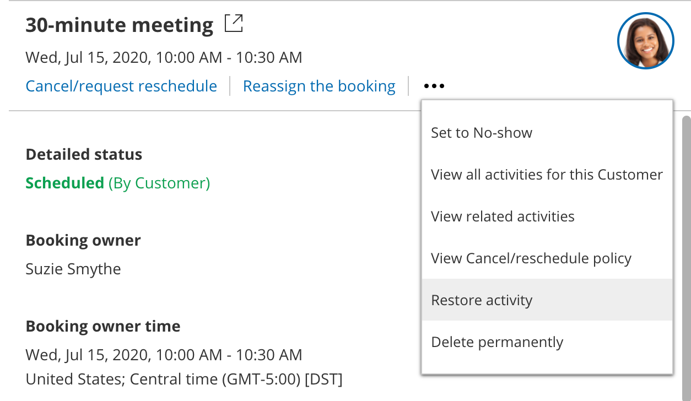Viewport: 691px width, 401px height.
Task: Click Reassign the booking link
Action: [319, 86]
